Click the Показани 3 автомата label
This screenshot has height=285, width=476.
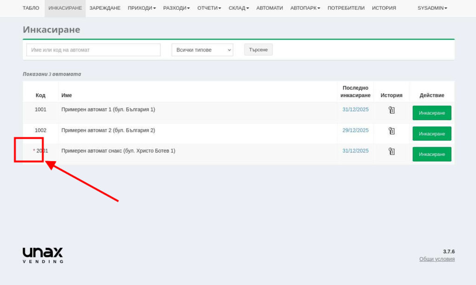tap(52, 74)
